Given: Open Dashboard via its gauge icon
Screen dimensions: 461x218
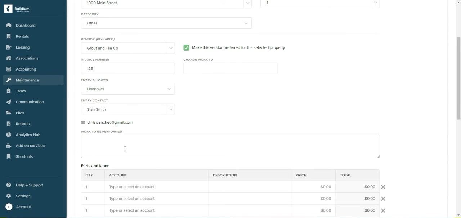Looking at the screenshot, I should point(9,26).
